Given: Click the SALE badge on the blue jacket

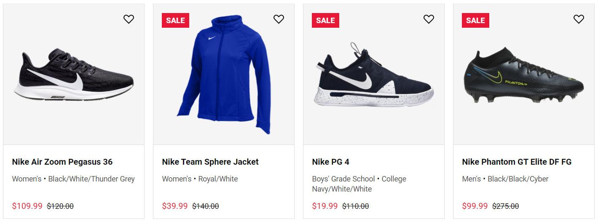Looking at the screenshot, I should [x=175, y=21].
